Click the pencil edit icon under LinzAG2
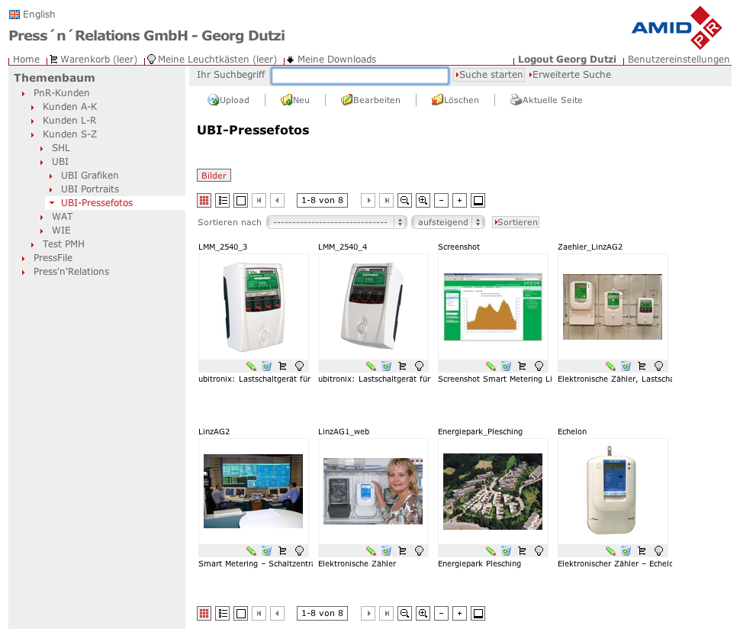The height and width of the screenshot is (629, 740). (251, 550)
